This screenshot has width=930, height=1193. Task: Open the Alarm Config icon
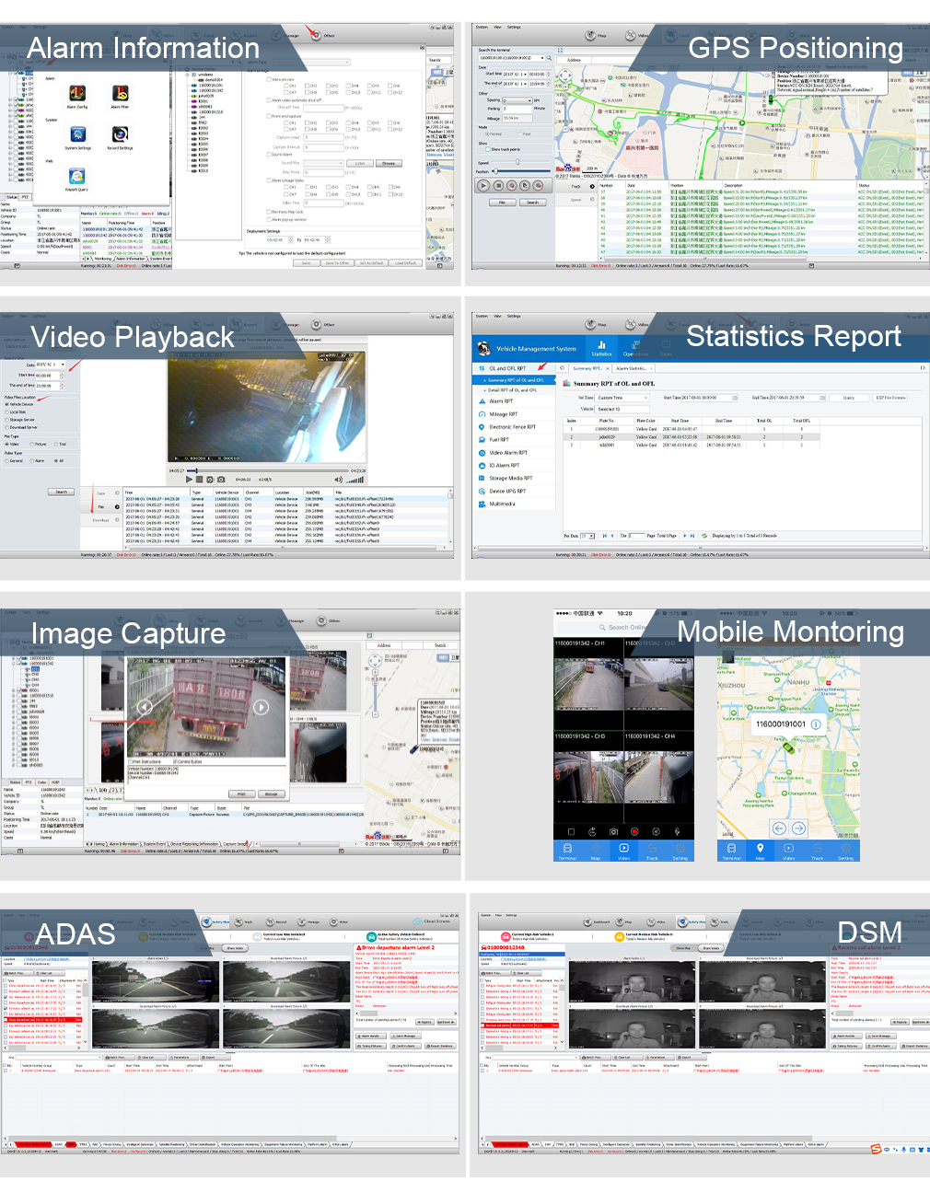pyautogui.click(x=77, y=94)
